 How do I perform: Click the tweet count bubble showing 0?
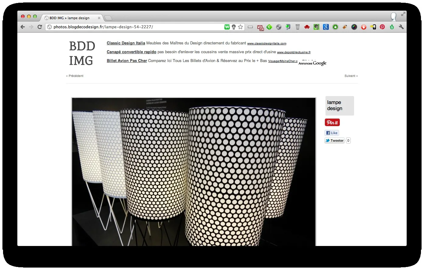(348, 140)
